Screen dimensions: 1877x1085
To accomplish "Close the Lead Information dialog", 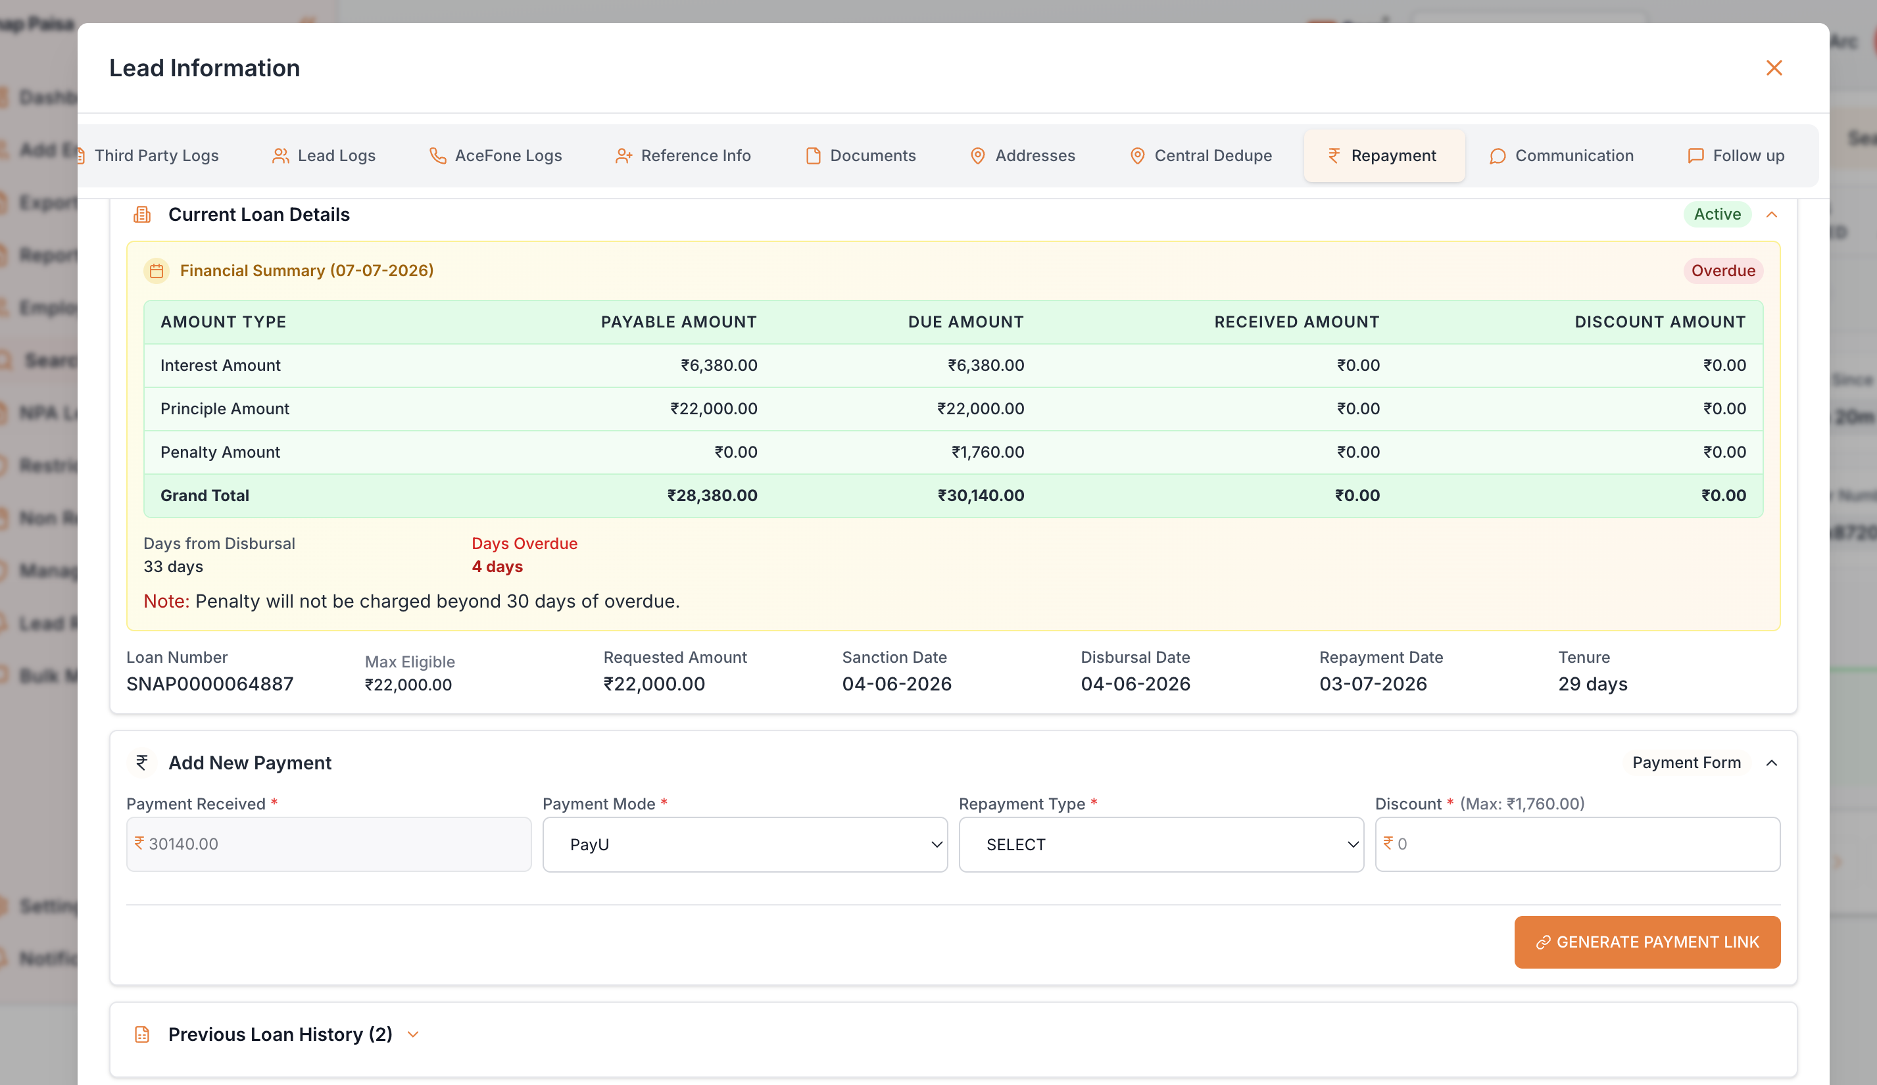I will (x=1774, y=68).
